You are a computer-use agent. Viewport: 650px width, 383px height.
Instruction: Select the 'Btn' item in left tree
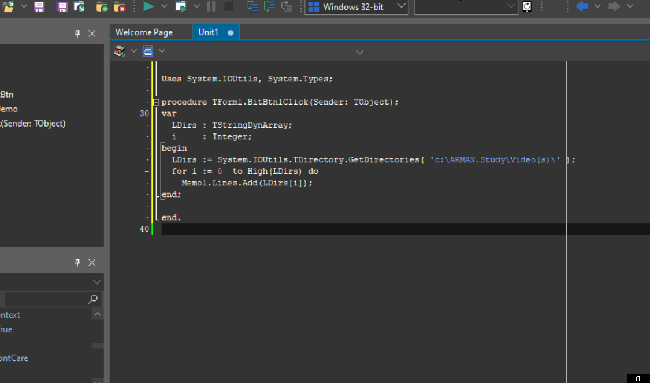click(6, 95)
